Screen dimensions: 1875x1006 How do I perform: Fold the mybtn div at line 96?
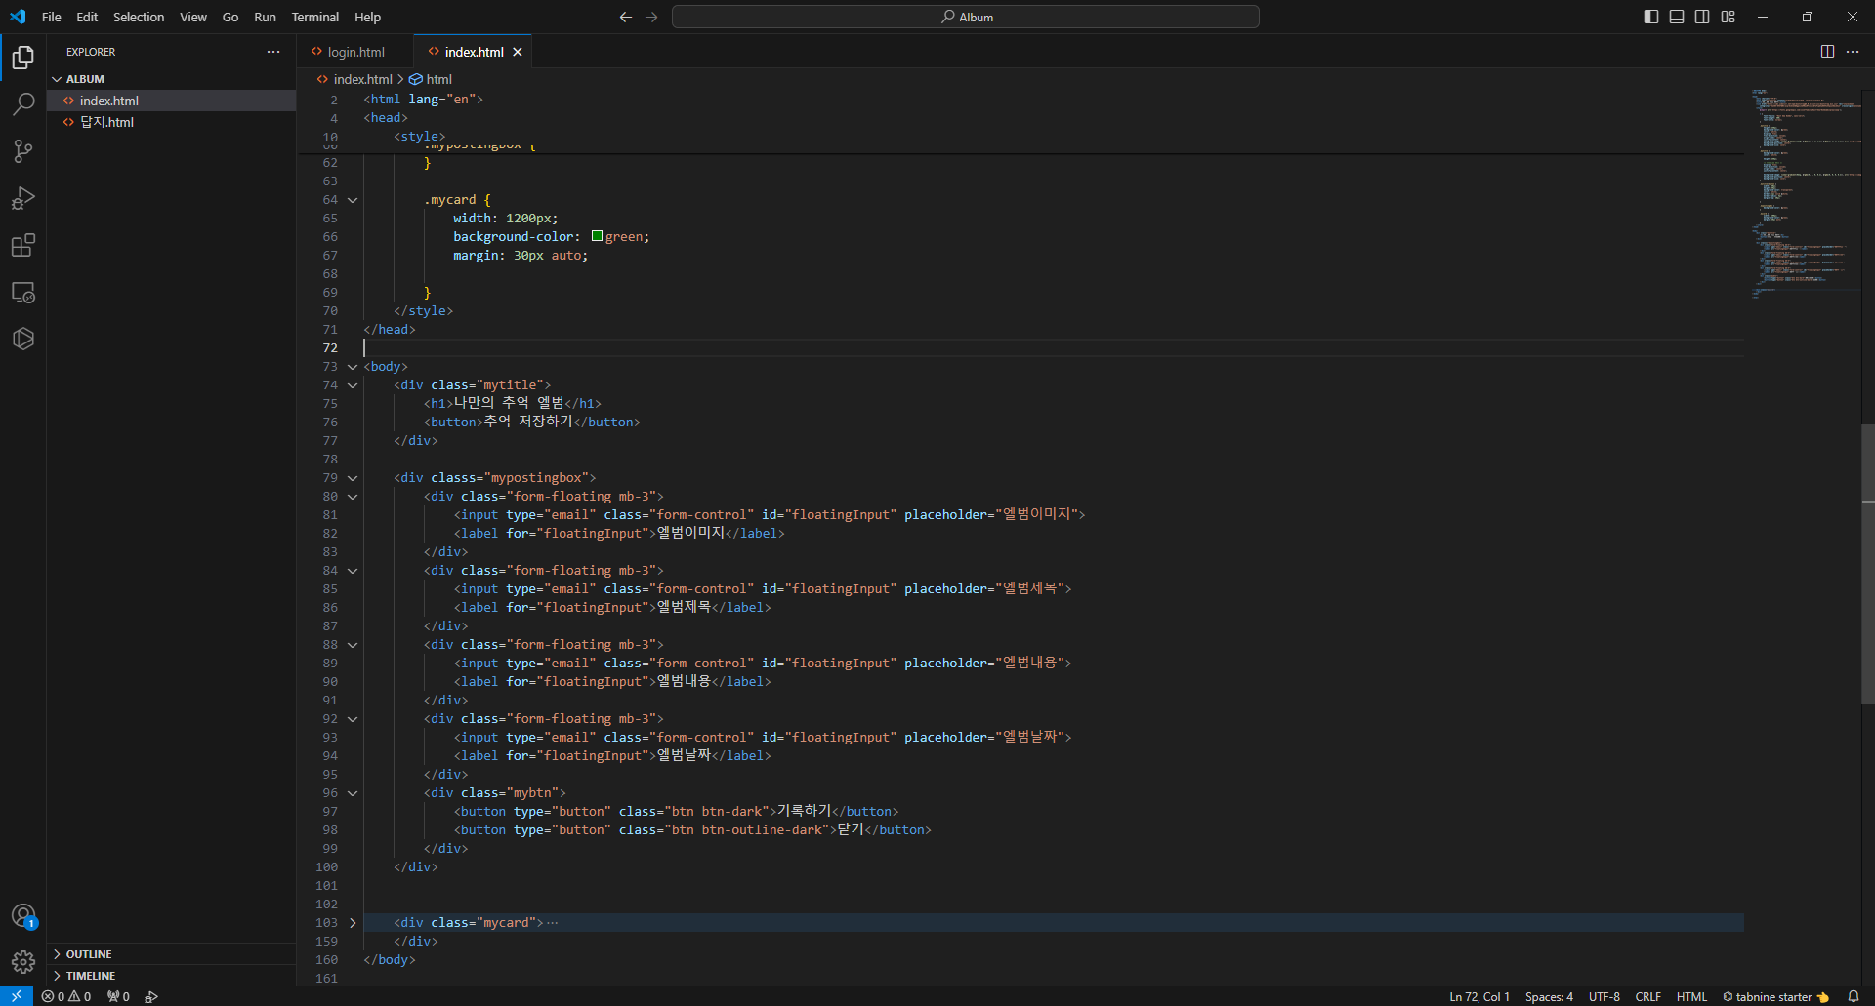[x=353, y=793]
